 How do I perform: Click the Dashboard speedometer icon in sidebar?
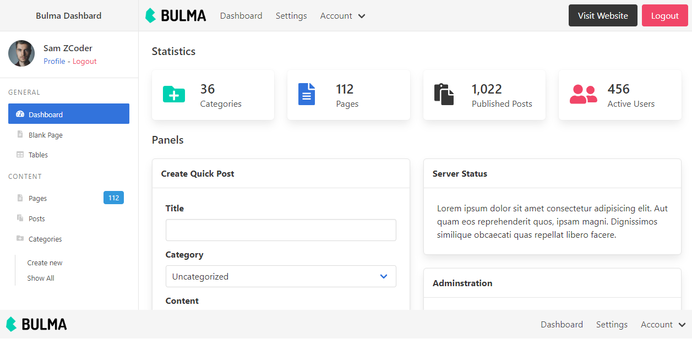[x=20, y=114]
